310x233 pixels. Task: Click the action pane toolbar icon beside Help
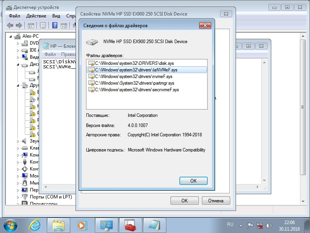64,25
